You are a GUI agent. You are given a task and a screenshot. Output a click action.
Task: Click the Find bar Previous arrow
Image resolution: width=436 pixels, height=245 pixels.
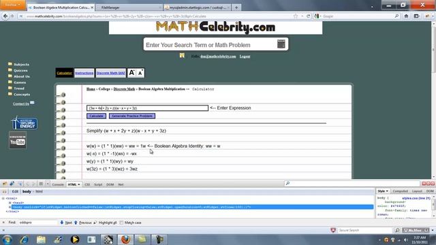pos(83,223)
